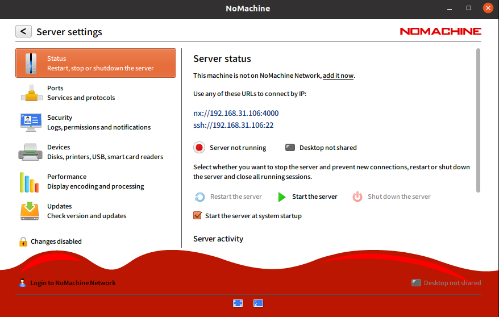Click the ssh://192.168.31.106:22 URL
Image resolution: width=499 pixels, height=317 pixels.
[x=233, y=126]
